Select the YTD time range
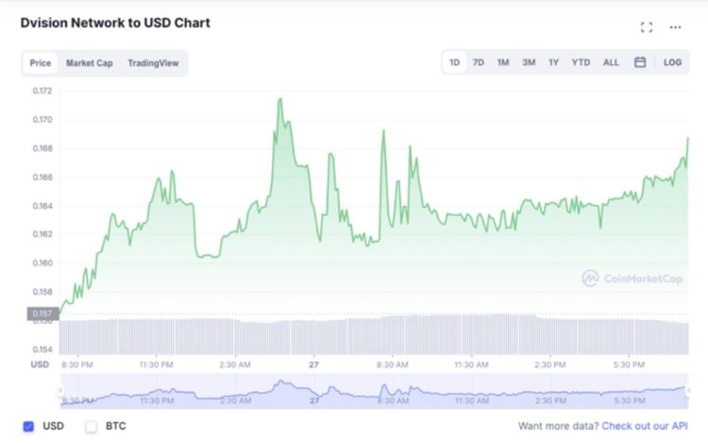This screenshot has width=708, height=445. tap(581, 62)
